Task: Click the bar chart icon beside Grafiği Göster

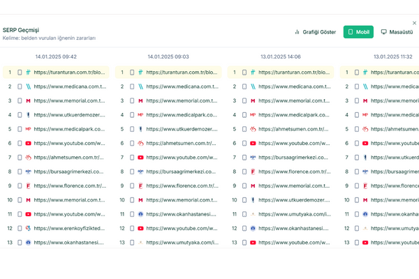Action: point(297,32)
